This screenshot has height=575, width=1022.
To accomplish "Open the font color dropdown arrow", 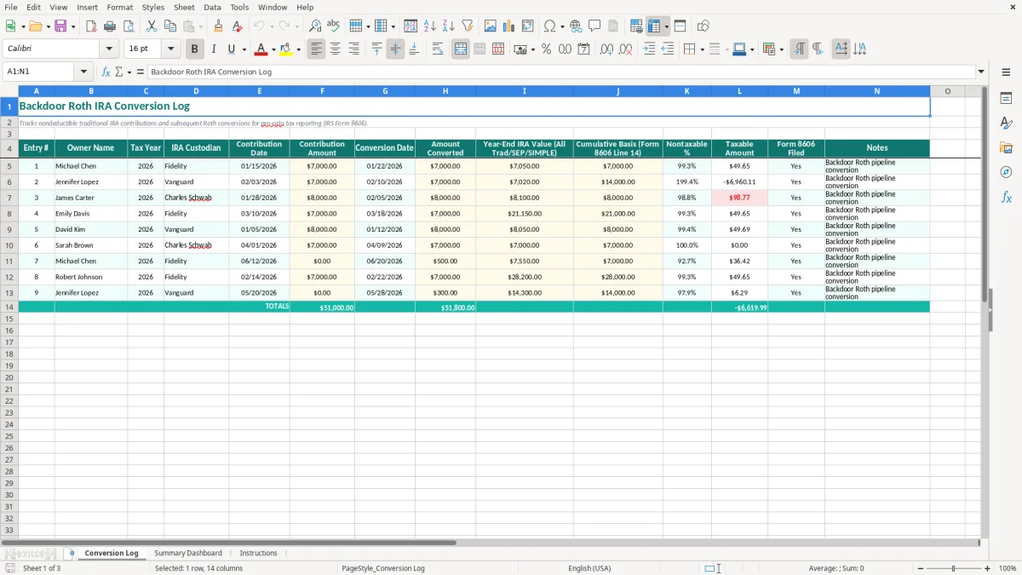I will [x=273, y=49].
